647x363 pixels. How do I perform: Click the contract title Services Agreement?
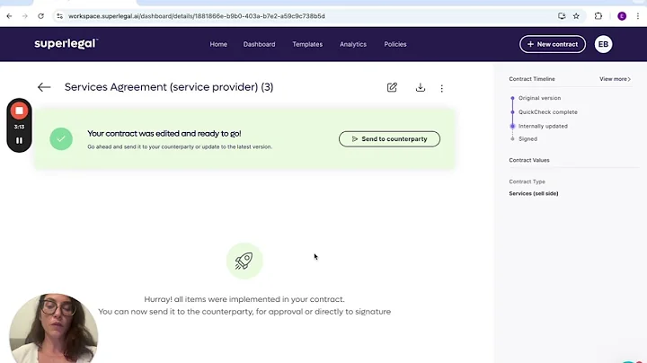coord(169,87)
